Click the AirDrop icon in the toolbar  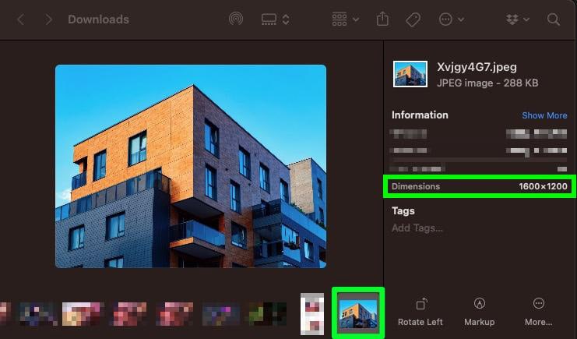(236, 19)
